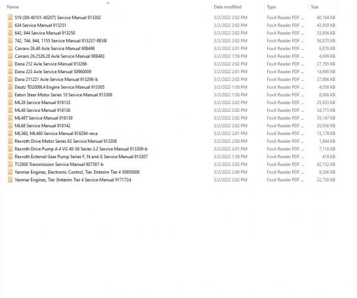Screen dimensions: 357x298
Task: Click the 42,152 KB size value
Action: pyautogui.click(x=326, y=165)
